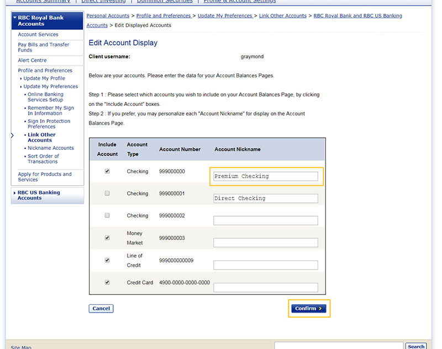Open Sort Order of Transactions
This screenshot has width=442, height=349.
pyautogui.click(x=43, y=159)
